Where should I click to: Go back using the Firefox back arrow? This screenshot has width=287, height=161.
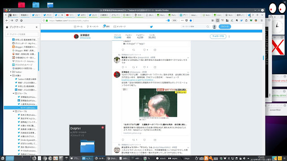coord(7,21)
